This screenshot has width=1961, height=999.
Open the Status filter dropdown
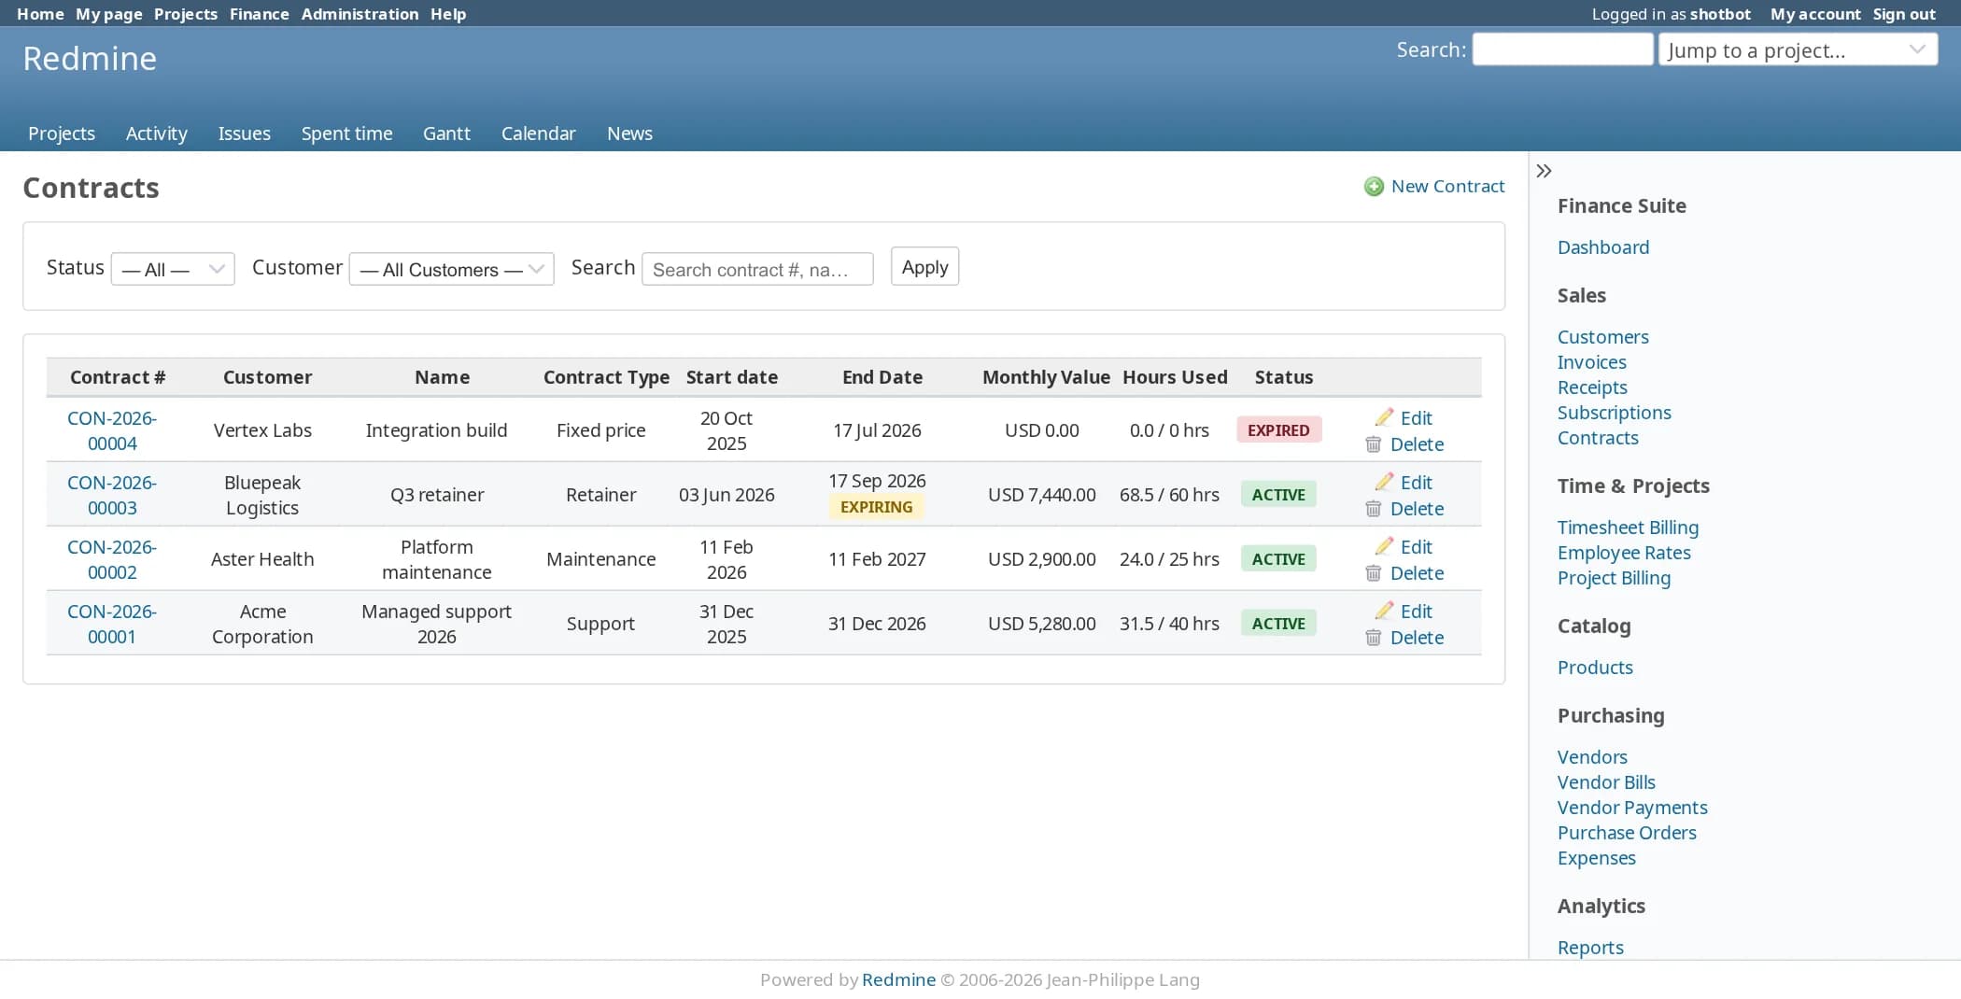pos(173,269)
